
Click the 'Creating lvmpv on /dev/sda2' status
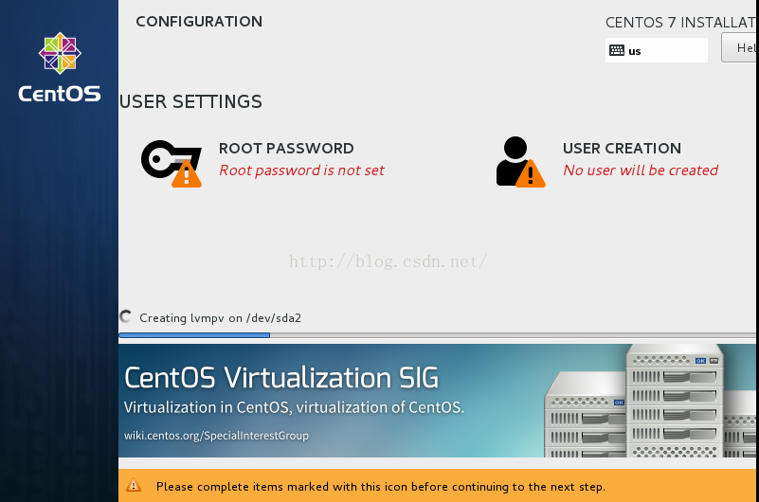click(x=220, y=317)
